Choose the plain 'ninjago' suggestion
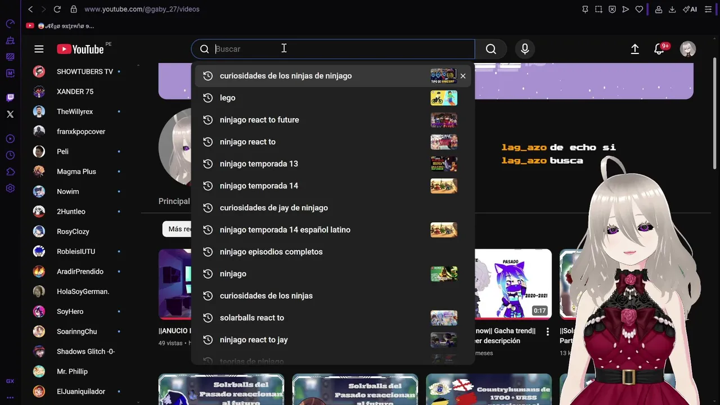 [333, 273]
